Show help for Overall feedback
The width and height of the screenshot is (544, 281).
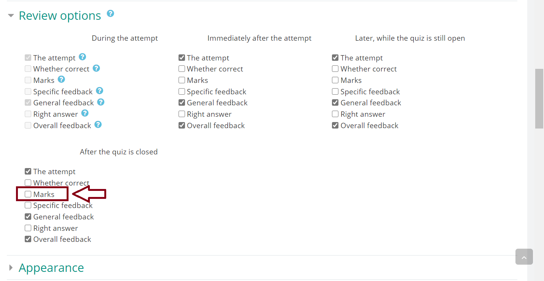[x=98, y=125]
